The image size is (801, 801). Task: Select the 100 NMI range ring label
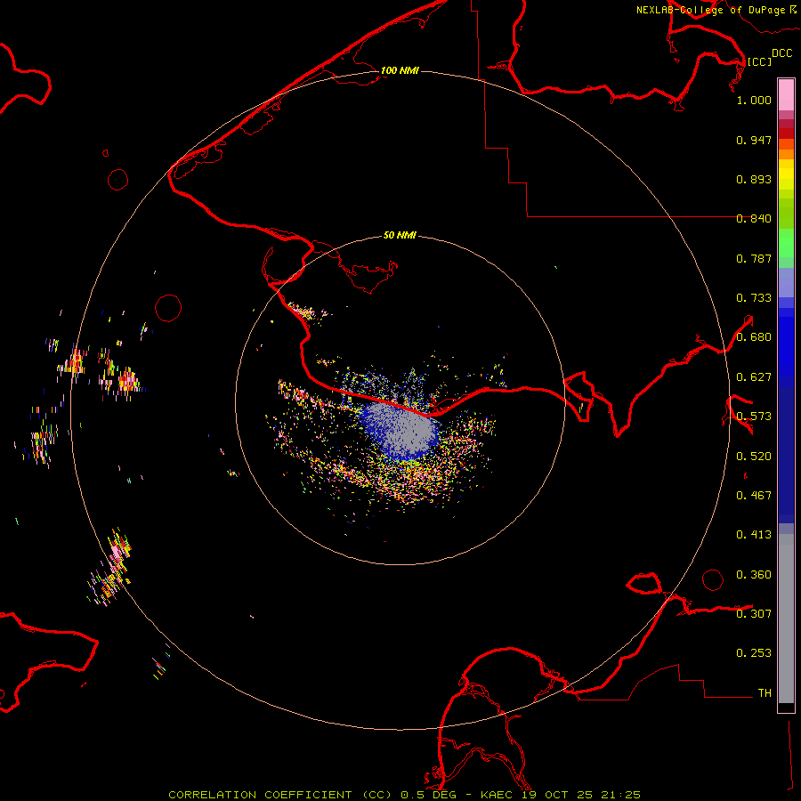[x=400, y=70]
